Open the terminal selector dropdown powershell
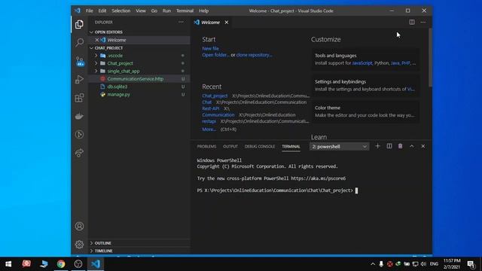 (339, 147)
